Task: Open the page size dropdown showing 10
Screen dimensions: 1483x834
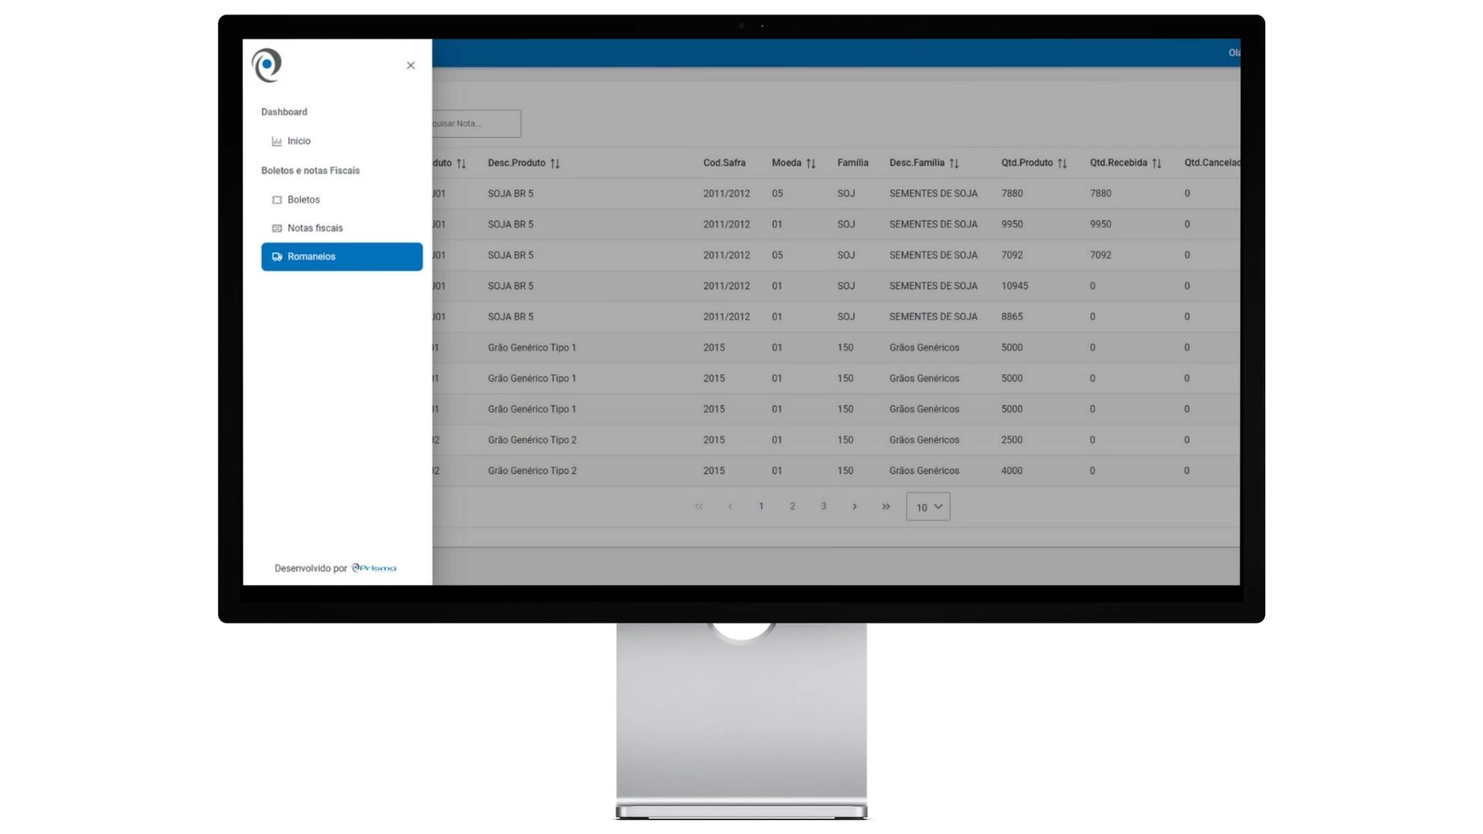Action: pos(927,507)
